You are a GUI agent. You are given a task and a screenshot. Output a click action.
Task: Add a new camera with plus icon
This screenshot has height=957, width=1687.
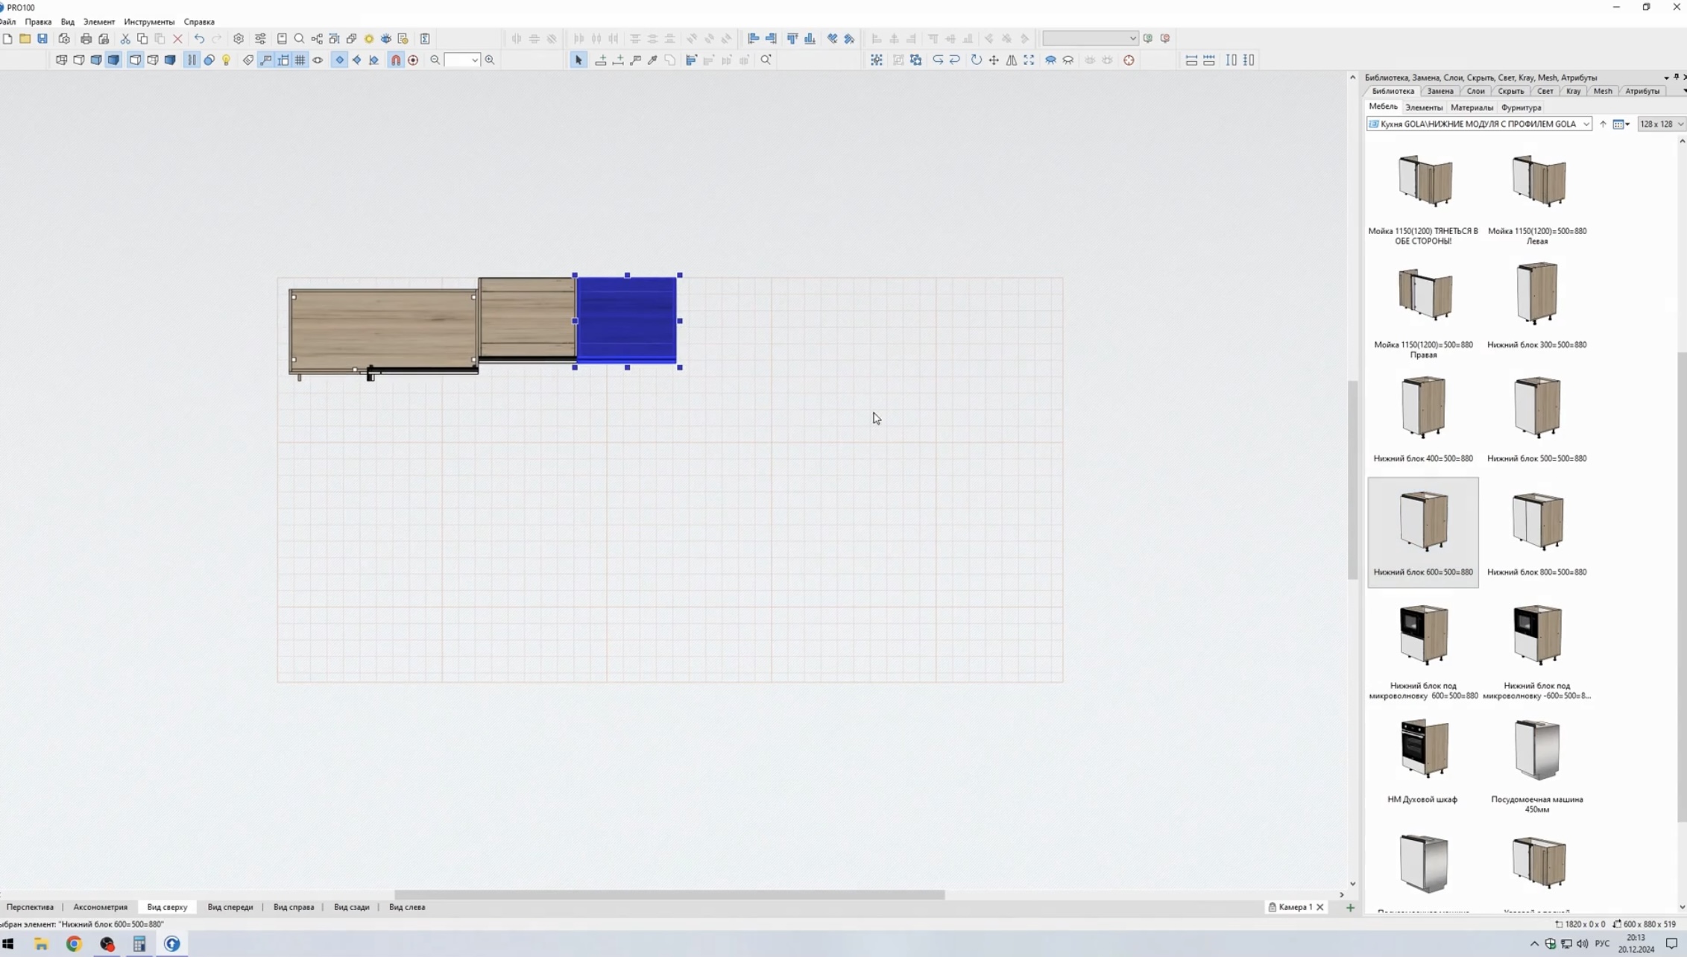1350,907
